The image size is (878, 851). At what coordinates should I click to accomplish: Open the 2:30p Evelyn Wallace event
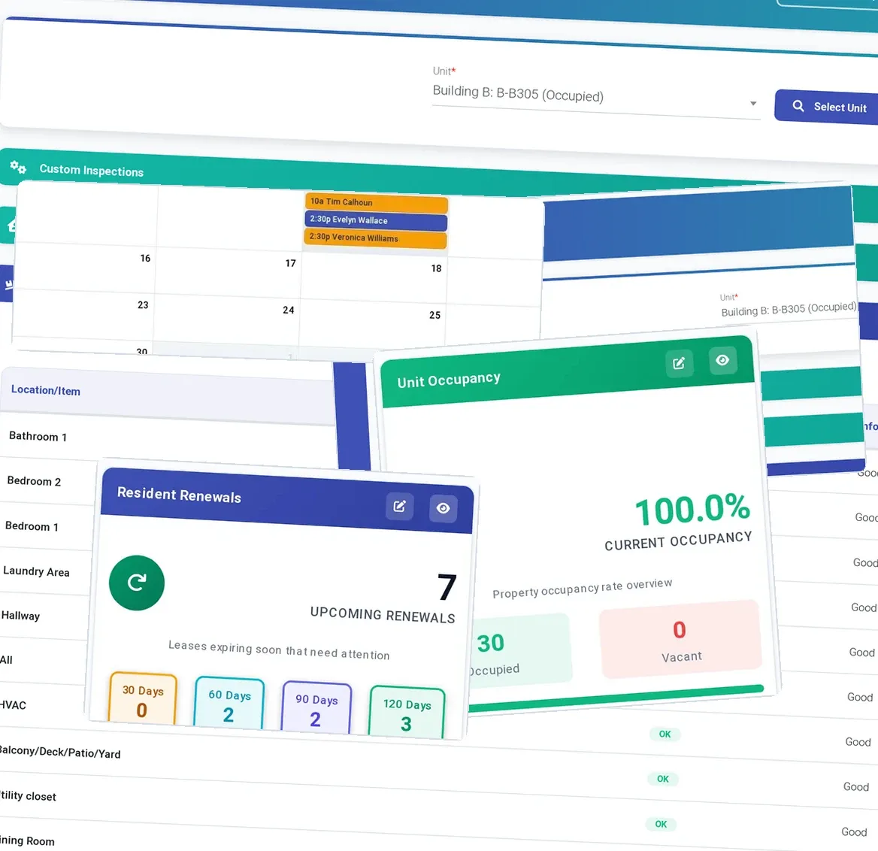pyautogui.click(x=375, y=220)
